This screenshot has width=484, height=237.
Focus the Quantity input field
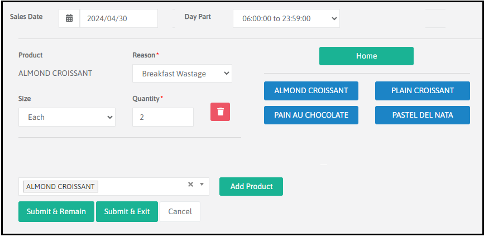point(162,117)
